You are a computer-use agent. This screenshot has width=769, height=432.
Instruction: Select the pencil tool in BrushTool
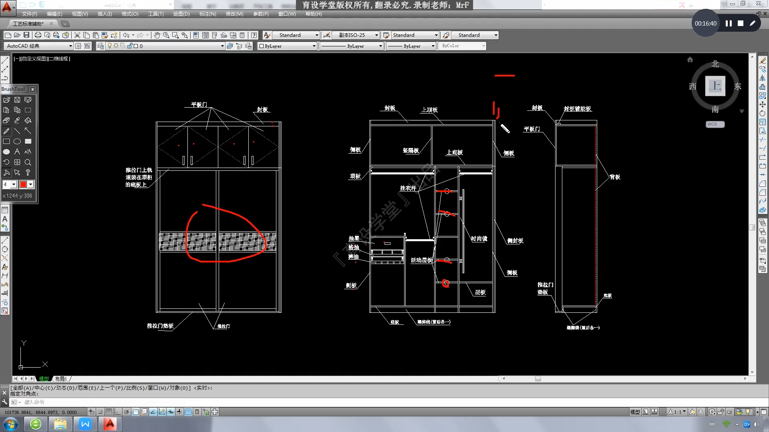[6, 131]
